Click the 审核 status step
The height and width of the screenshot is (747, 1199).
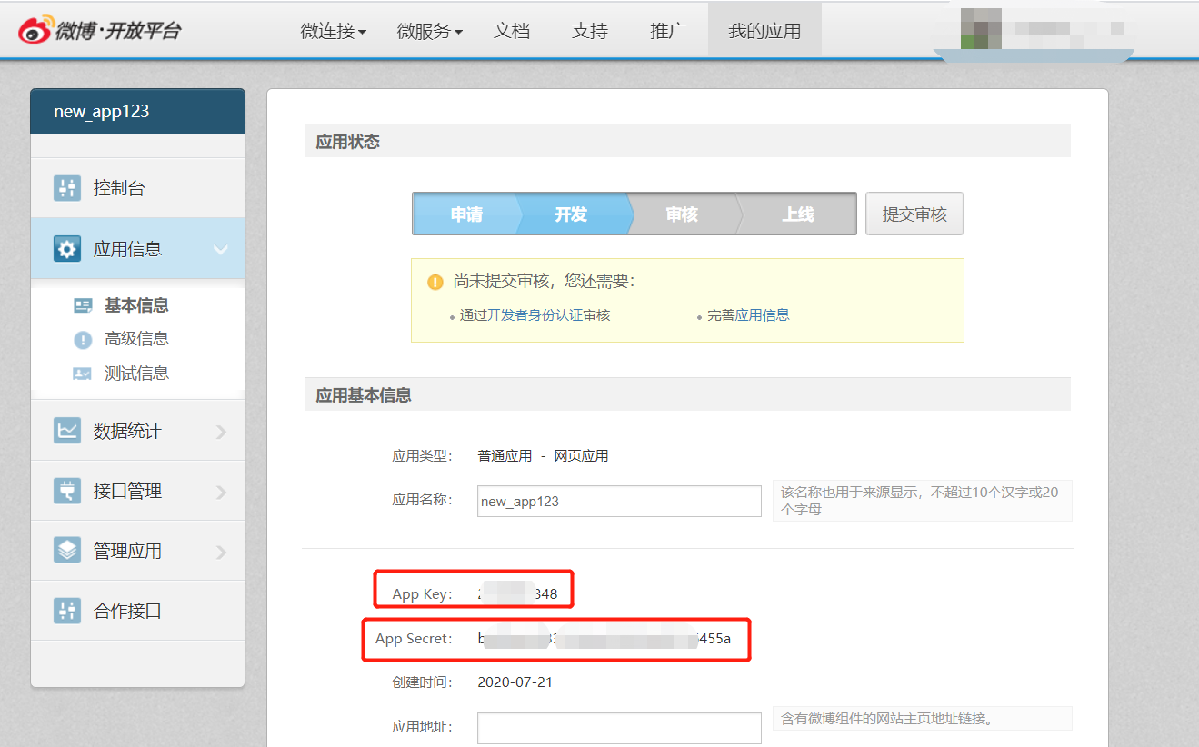point(682,214)
